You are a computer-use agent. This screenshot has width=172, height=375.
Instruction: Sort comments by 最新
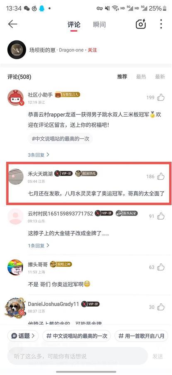click(160, 77)
